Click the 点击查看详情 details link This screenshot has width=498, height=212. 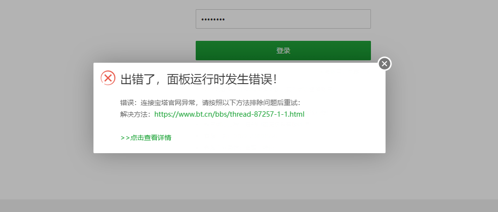(x=146, y=138)
